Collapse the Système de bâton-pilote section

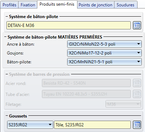coord(7,16)
